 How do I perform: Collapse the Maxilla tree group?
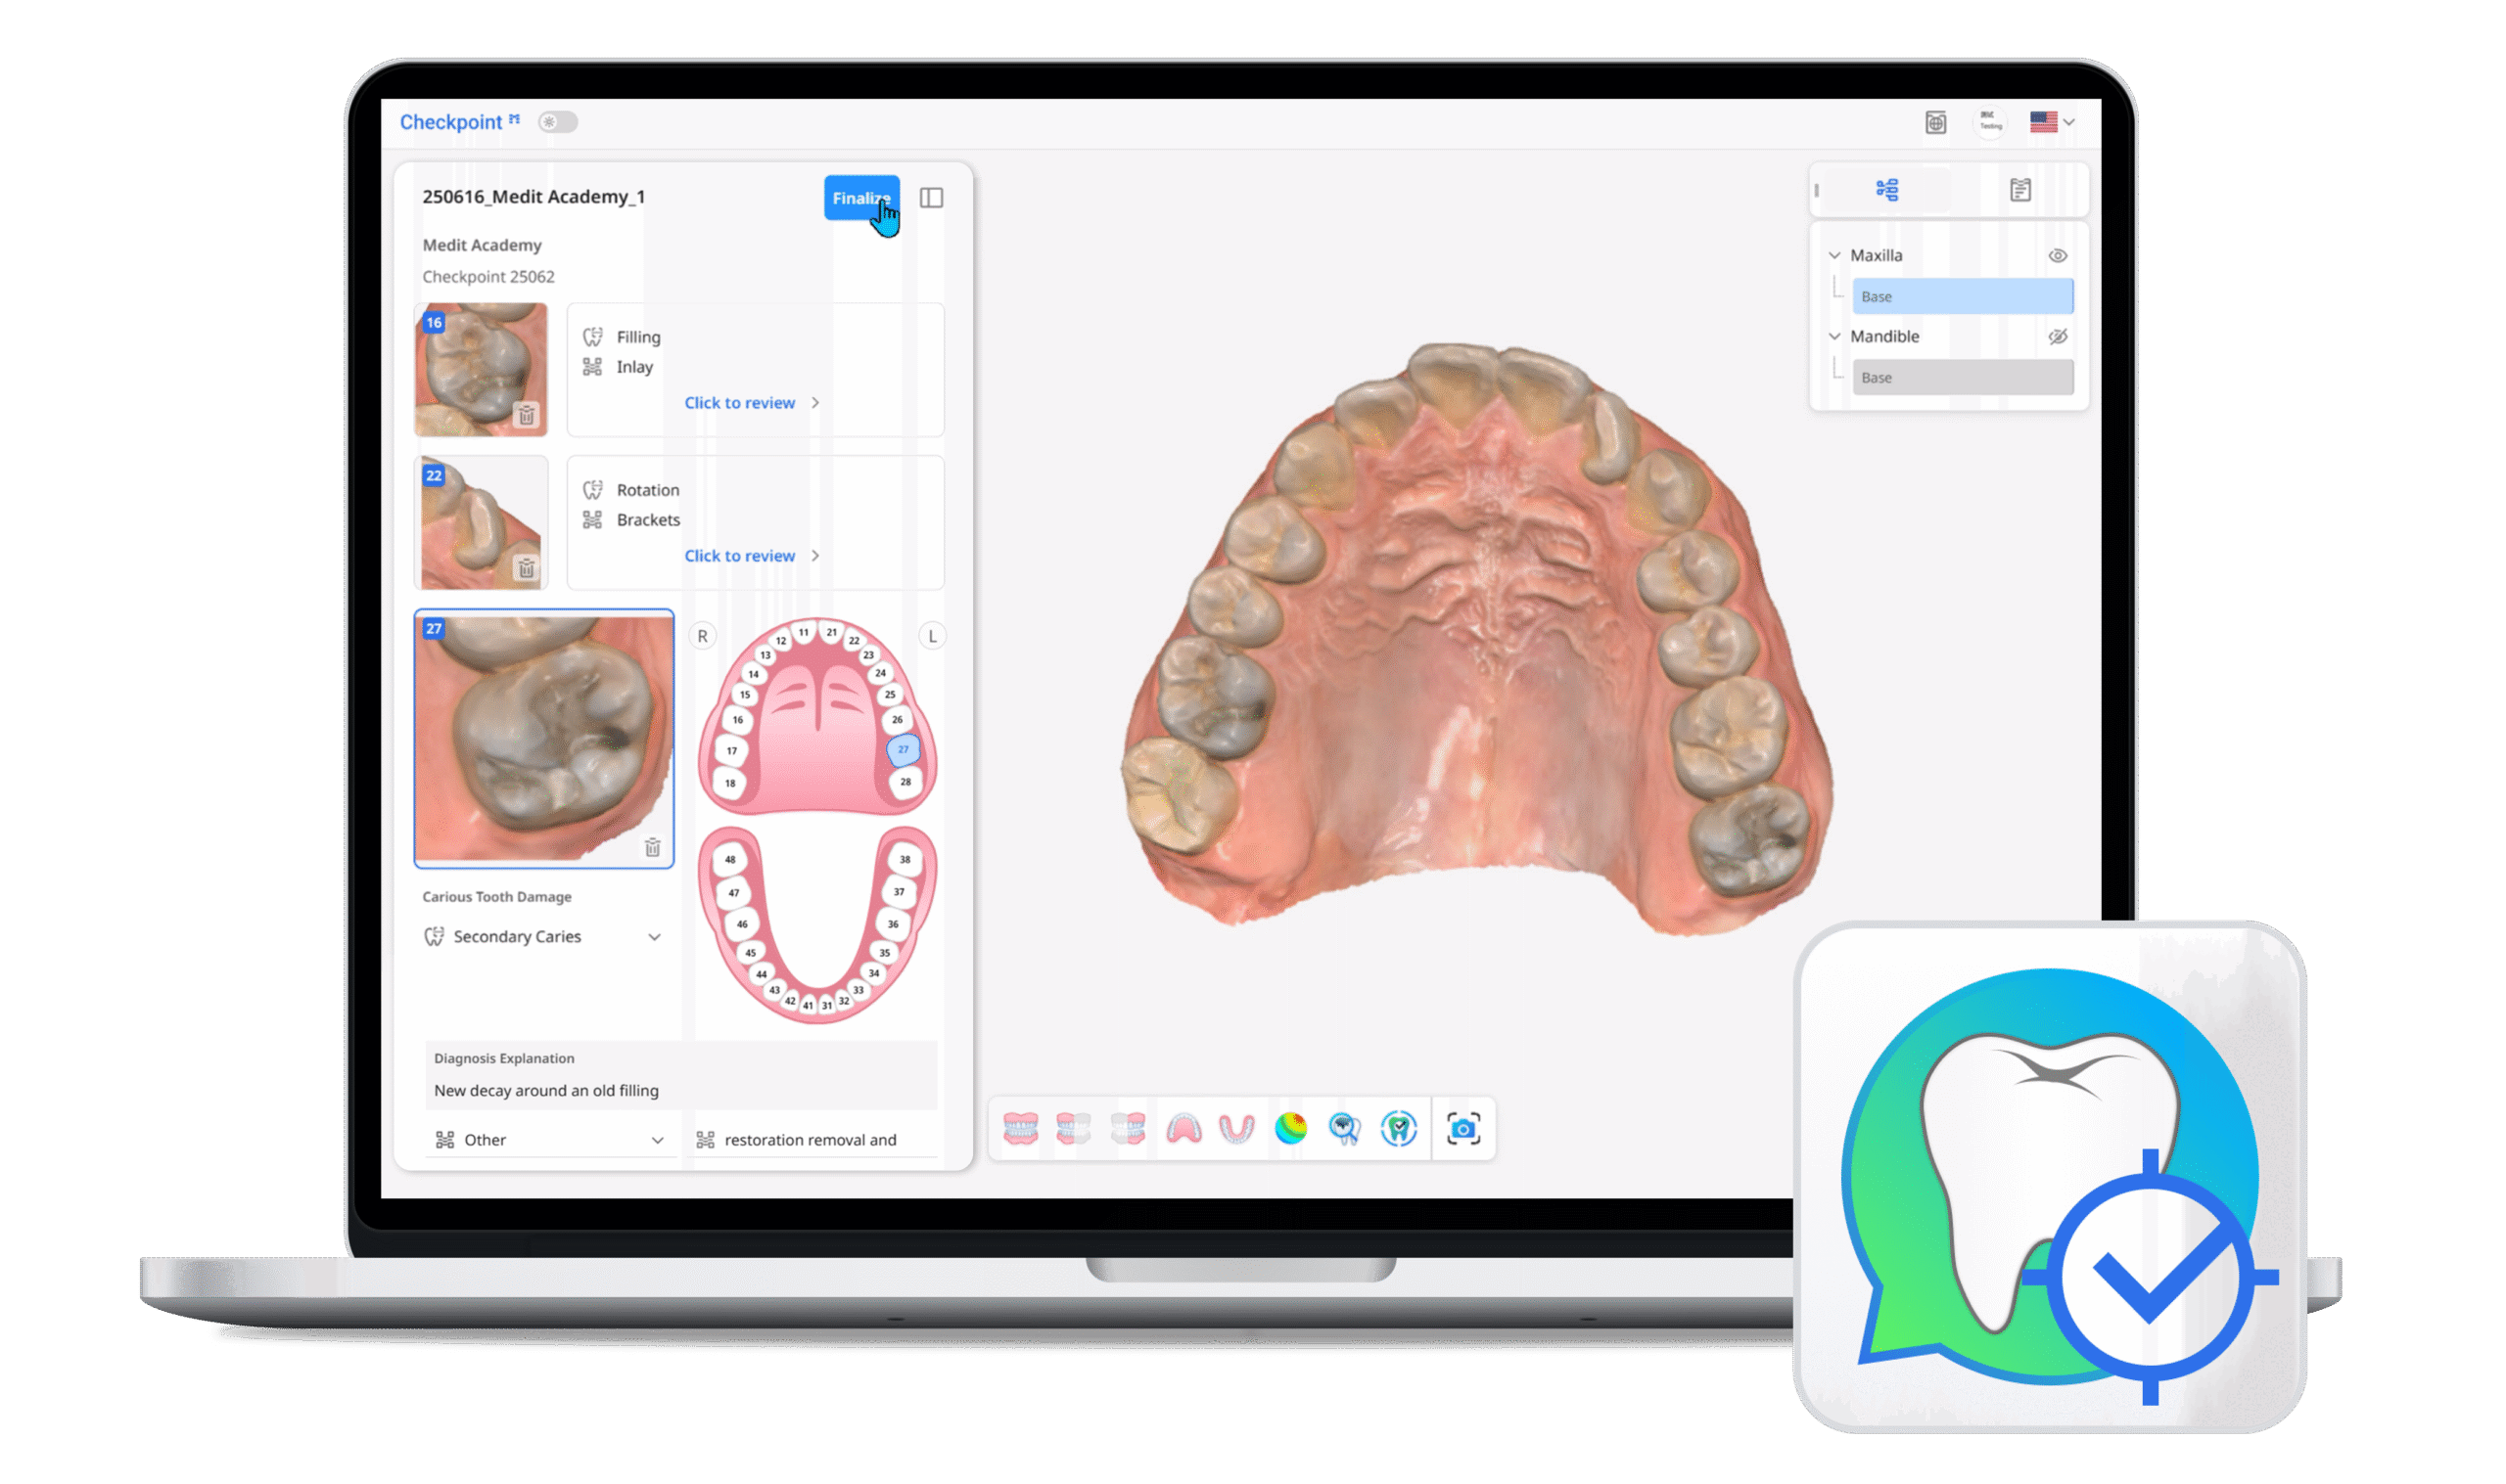[x=1834, y=256]
